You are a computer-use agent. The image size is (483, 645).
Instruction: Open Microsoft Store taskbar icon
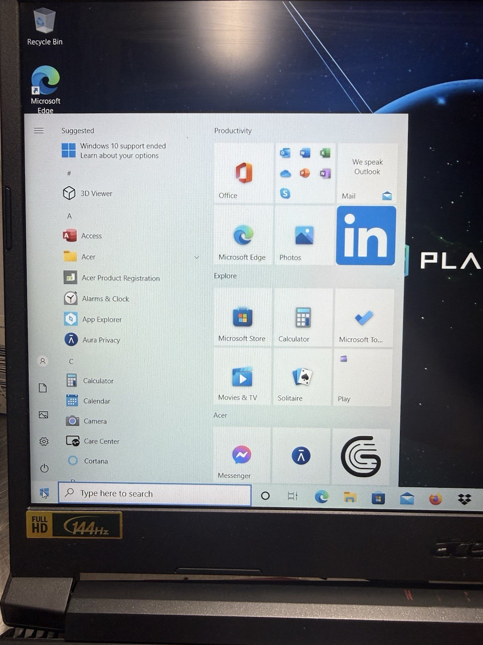pos(378,498)
